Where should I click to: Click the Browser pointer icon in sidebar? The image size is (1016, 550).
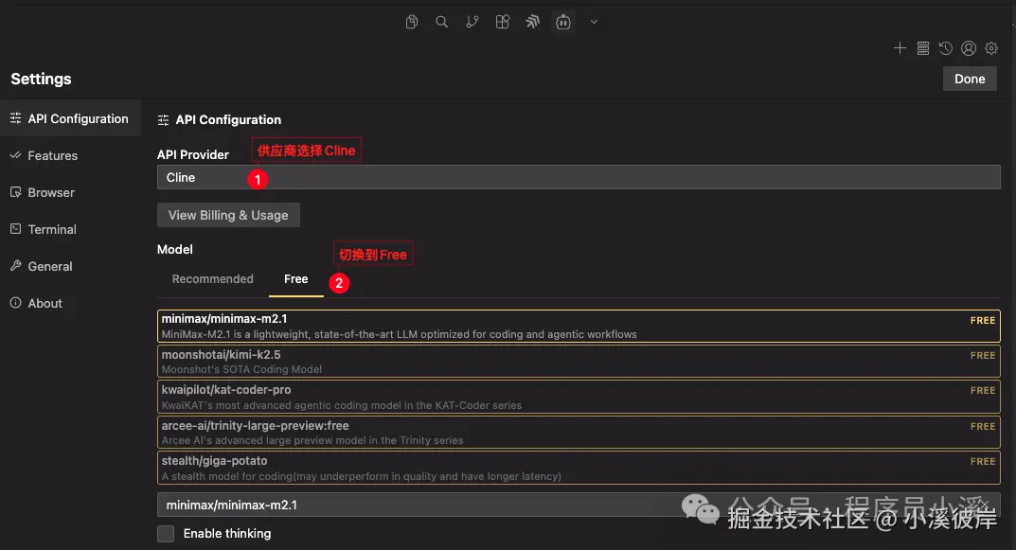15,192
